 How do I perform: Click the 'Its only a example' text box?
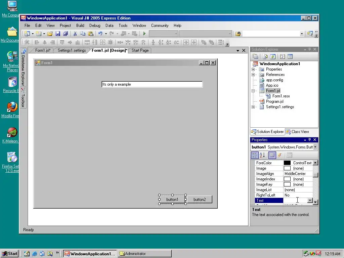pos(152,84)
